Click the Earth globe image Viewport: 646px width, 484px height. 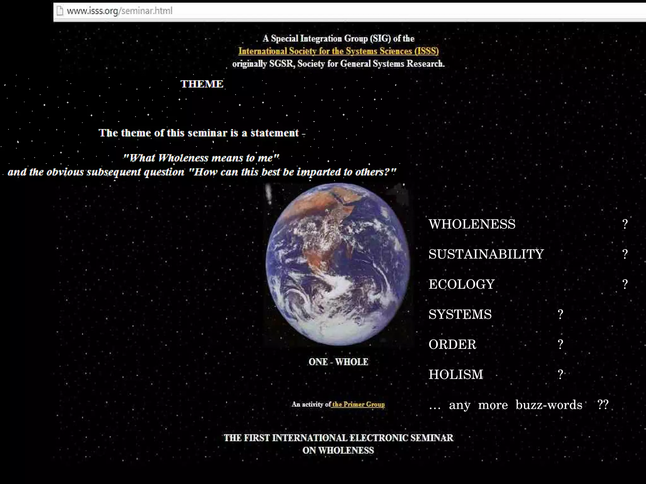[338, 265]
